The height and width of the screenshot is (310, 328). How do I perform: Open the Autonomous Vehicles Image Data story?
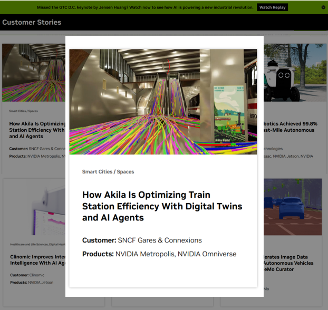[x=289, y=263]
